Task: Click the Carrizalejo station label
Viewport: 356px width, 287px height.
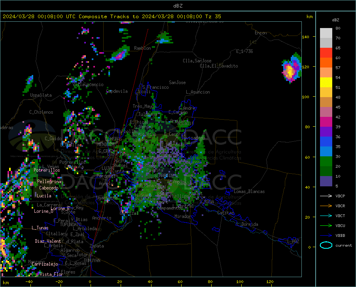Action: coord(45,264)
